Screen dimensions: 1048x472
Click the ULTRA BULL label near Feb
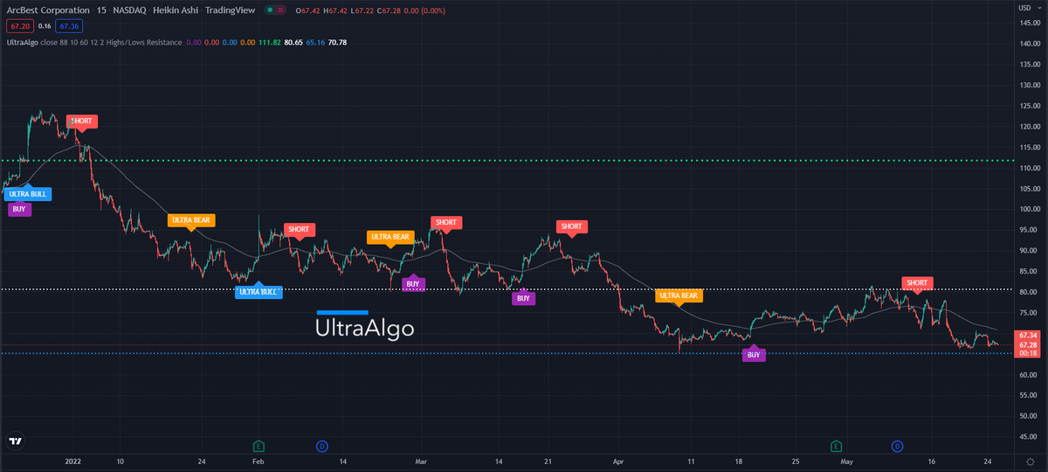pyautogui.click(x=259, y=292)
